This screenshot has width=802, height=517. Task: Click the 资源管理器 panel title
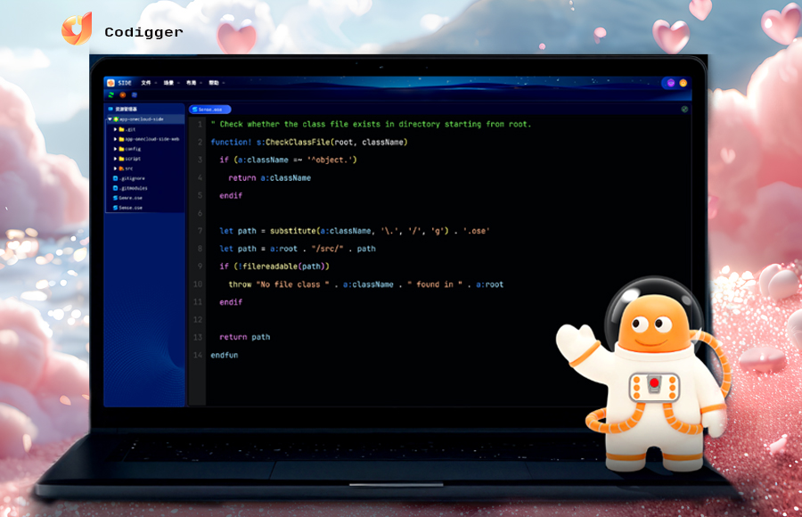point(126,109)
